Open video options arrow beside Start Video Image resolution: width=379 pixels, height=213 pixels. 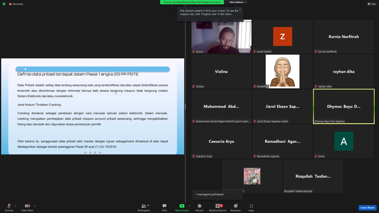click(x=34, y=206)
